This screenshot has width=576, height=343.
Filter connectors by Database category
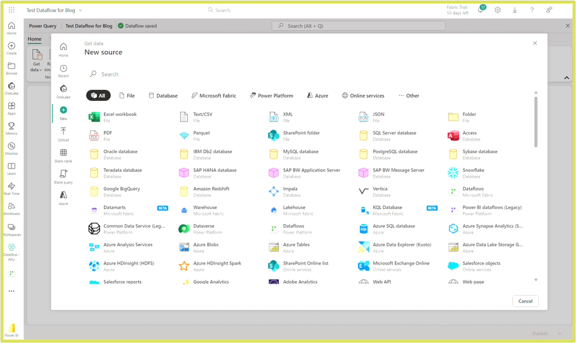(x=163, y=95)
